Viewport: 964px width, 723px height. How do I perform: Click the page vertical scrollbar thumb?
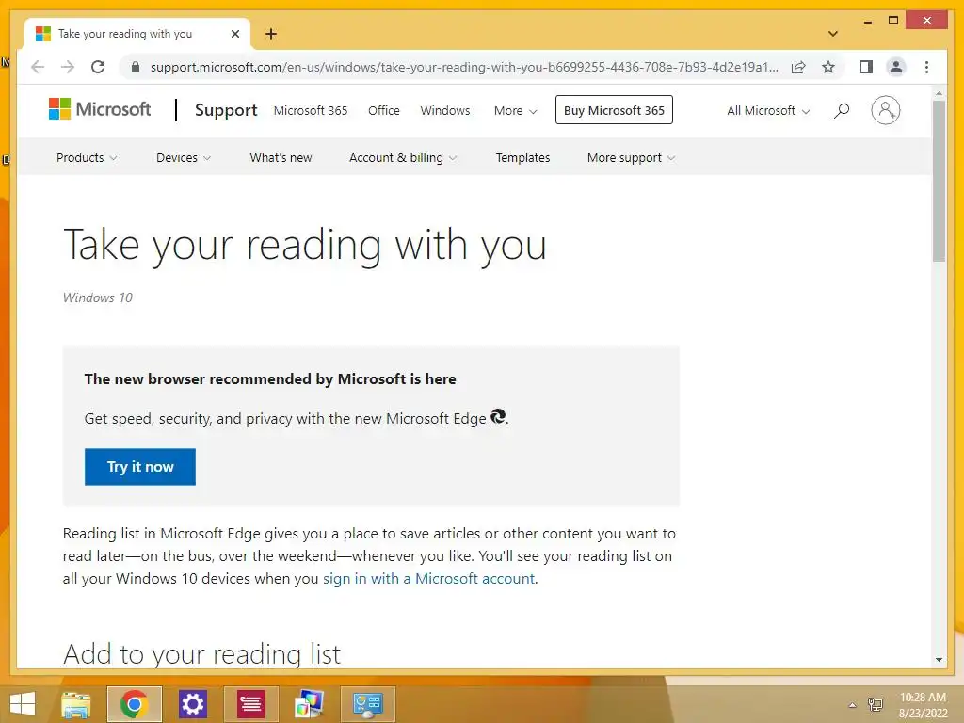[x=939, y=181]
